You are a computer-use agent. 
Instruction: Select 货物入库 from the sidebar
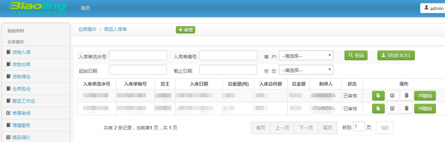tap(21, 52)
